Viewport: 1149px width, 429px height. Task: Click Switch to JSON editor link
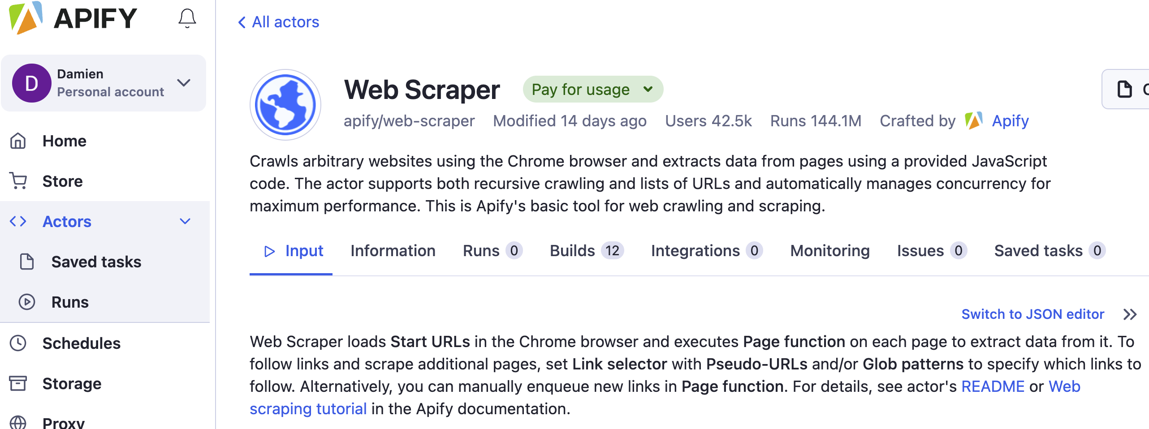[1032, 314]
